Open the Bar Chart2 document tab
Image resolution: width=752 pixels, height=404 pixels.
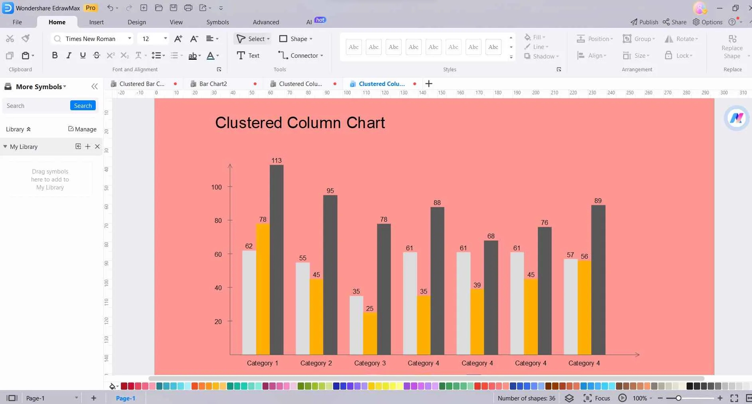[213, 84]
